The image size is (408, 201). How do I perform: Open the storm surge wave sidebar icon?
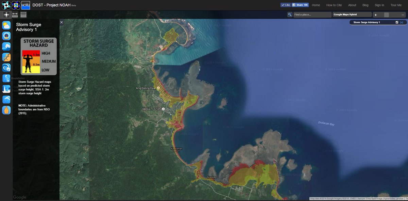pos(6,68)
